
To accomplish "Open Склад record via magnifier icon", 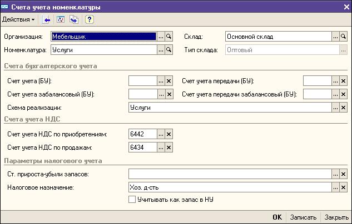I will click(x=343, y=37).
